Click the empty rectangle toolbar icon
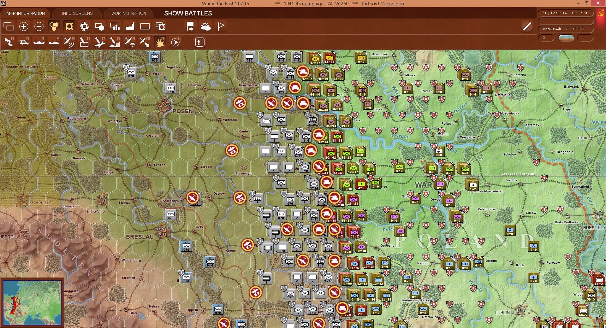Screen dimensions: 606x328 (x=145, y=26)
